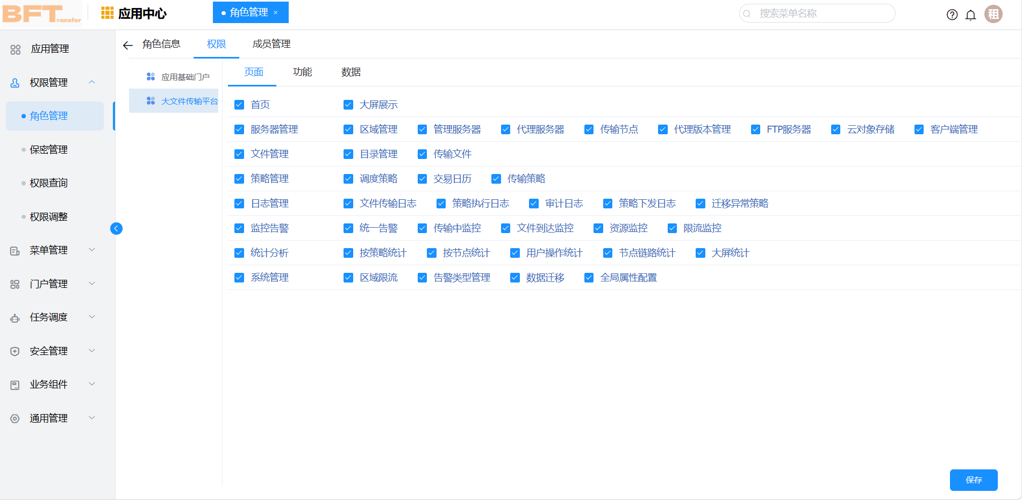Uncheck the FTP服务器 checkbox
The image size is (1022, 500).
pos(756,129)
